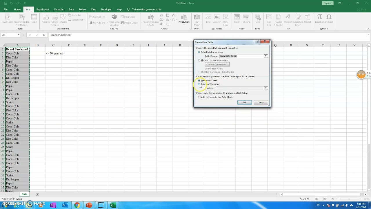Insert a Link from ribbon
The image size is (371, 209).
(x=258, y=19)
